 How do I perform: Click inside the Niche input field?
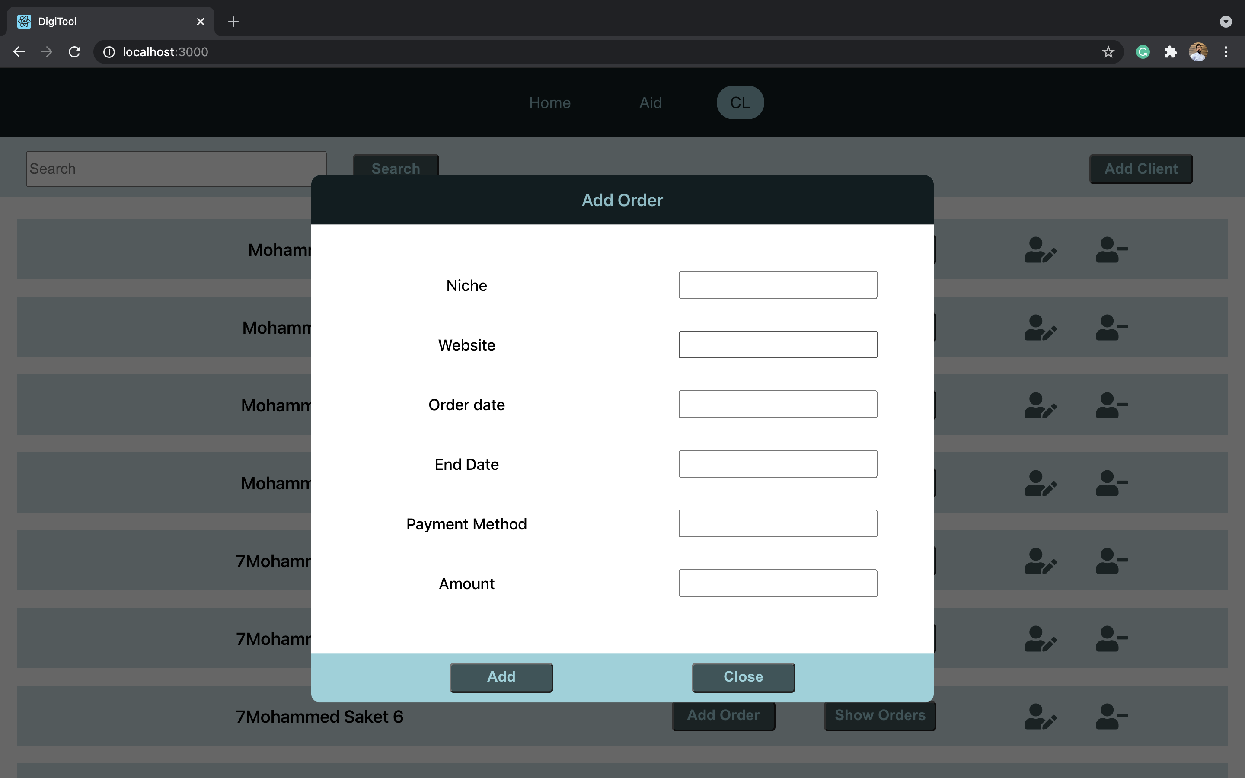click(x=777, y=284)
